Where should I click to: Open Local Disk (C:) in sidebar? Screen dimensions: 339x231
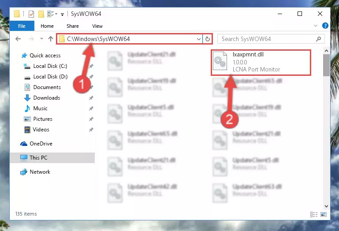(45, 66)
